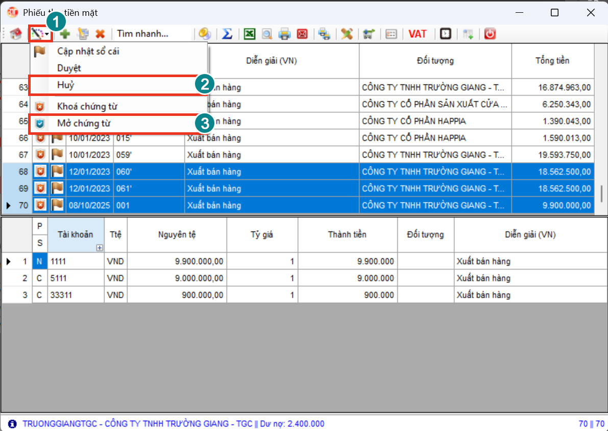608x431 pixels.
Task: Click the print preview magnifier icon
Action: coord(266,34)
